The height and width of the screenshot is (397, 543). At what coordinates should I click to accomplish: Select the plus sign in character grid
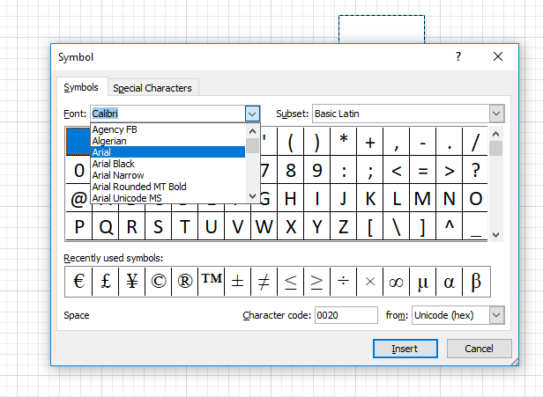click(370, 142)
